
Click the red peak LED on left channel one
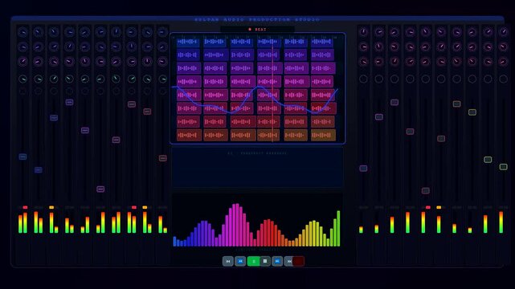25,207
